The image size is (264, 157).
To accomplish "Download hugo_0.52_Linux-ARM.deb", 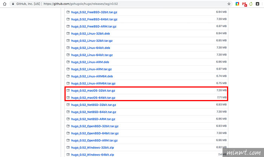I will [x=90, y=62].
